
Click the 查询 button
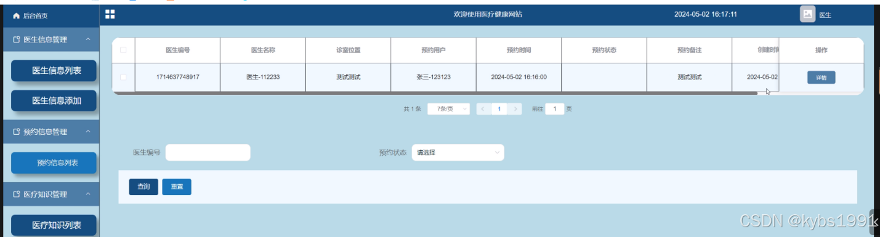(x=143, y=187)
